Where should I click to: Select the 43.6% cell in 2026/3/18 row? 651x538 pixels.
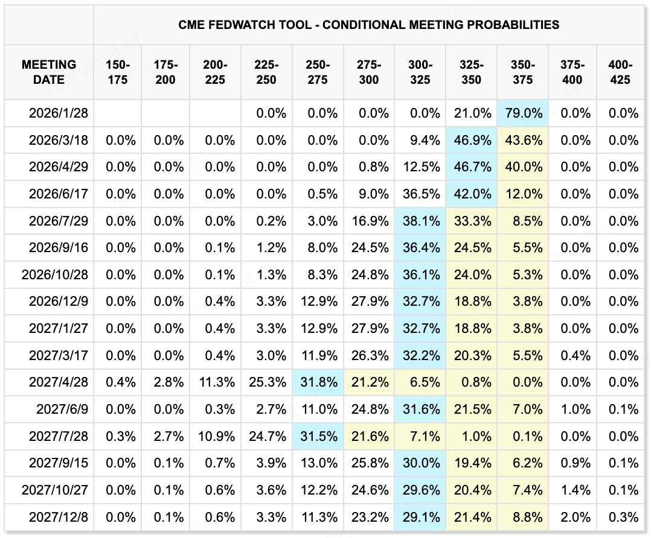522,141
